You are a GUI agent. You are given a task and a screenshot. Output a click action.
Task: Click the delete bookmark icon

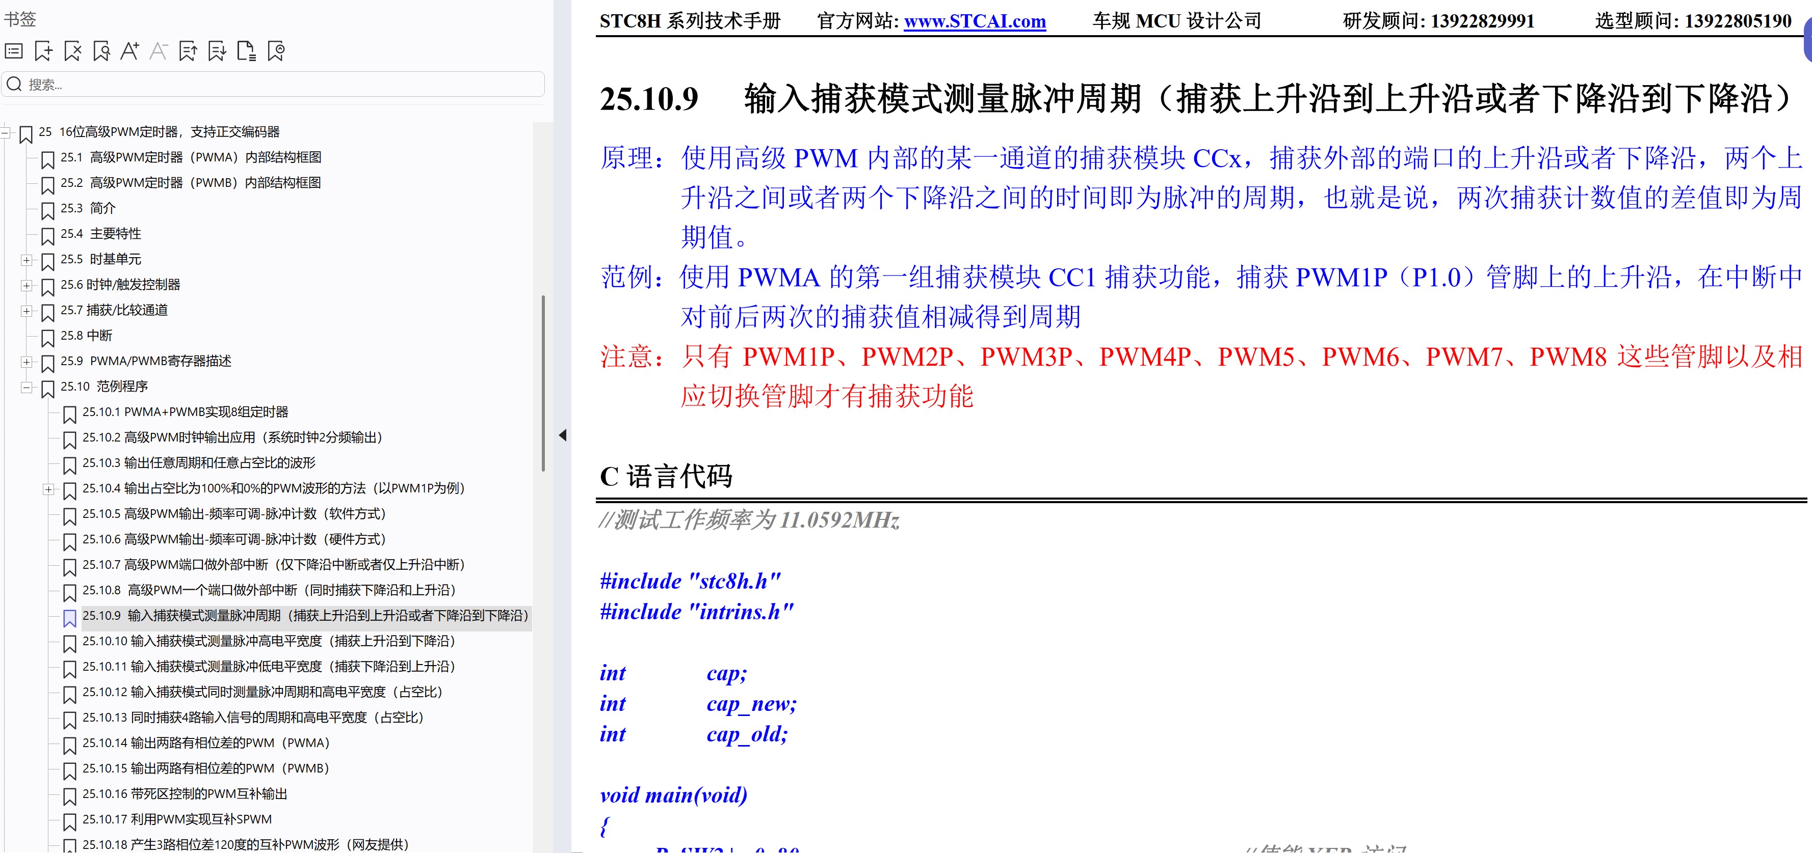pos(72,50)
